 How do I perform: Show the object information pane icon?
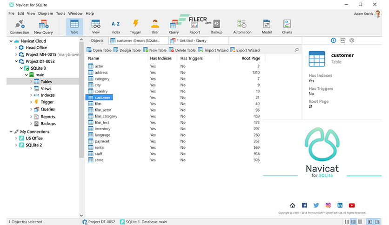[x=334, y=40]
